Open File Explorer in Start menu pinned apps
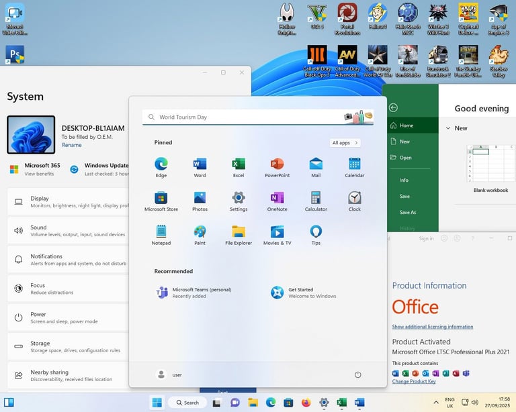The image size is (516, 412). click(239, 236)
